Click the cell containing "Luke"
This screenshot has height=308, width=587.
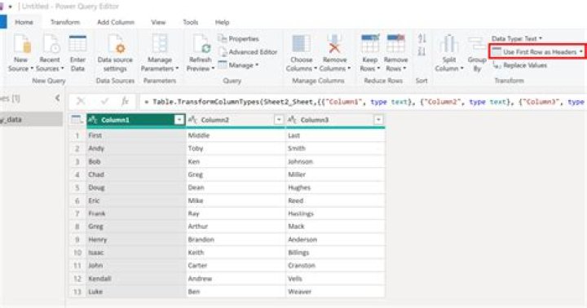(x=136, y=292)
